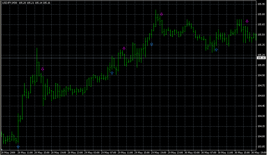Viewport: 267px width, 155px height.
Task: Click the 104.00 price axis label
Action: pyautogui.click(x=261, y=136)
